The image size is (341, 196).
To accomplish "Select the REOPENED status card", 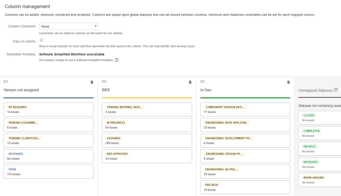I will point(48,156).
